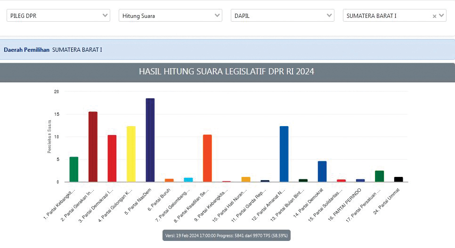The width and height of the screenshot is (455, 248).
Task: Select the dark red Partai Gerakan Indonesia bar
Action: click(93, 147)
